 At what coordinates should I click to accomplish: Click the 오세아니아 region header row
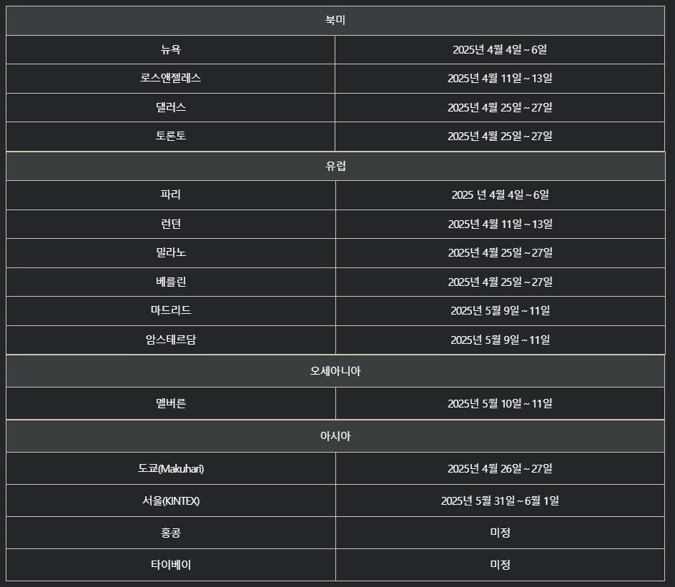coord(335,371)
